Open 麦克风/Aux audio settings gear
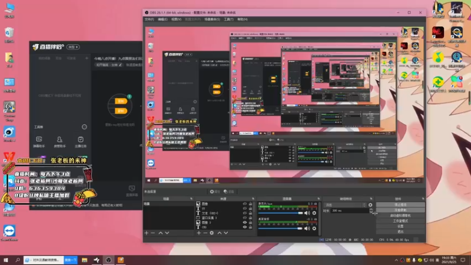This screenshot has width=471, height=265. (x=314, y=213)
